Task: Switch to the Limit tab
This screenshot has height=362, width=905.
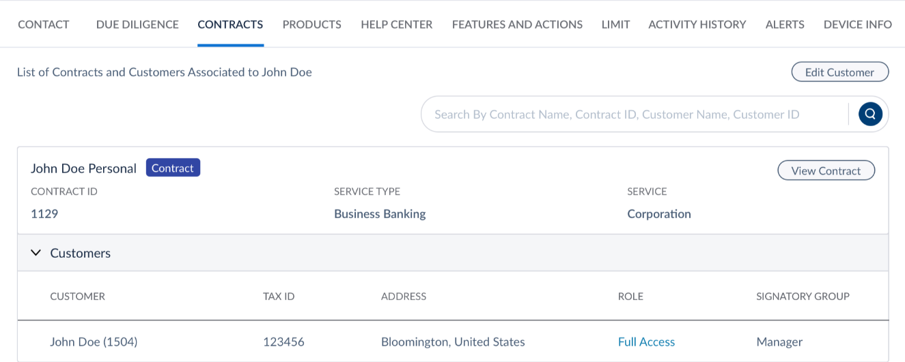Action: (615, 25)
